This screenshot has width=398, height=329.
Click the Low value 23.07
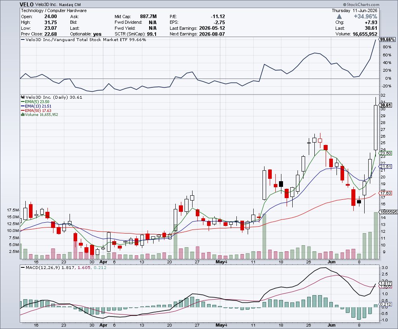(x=51, y=28)
